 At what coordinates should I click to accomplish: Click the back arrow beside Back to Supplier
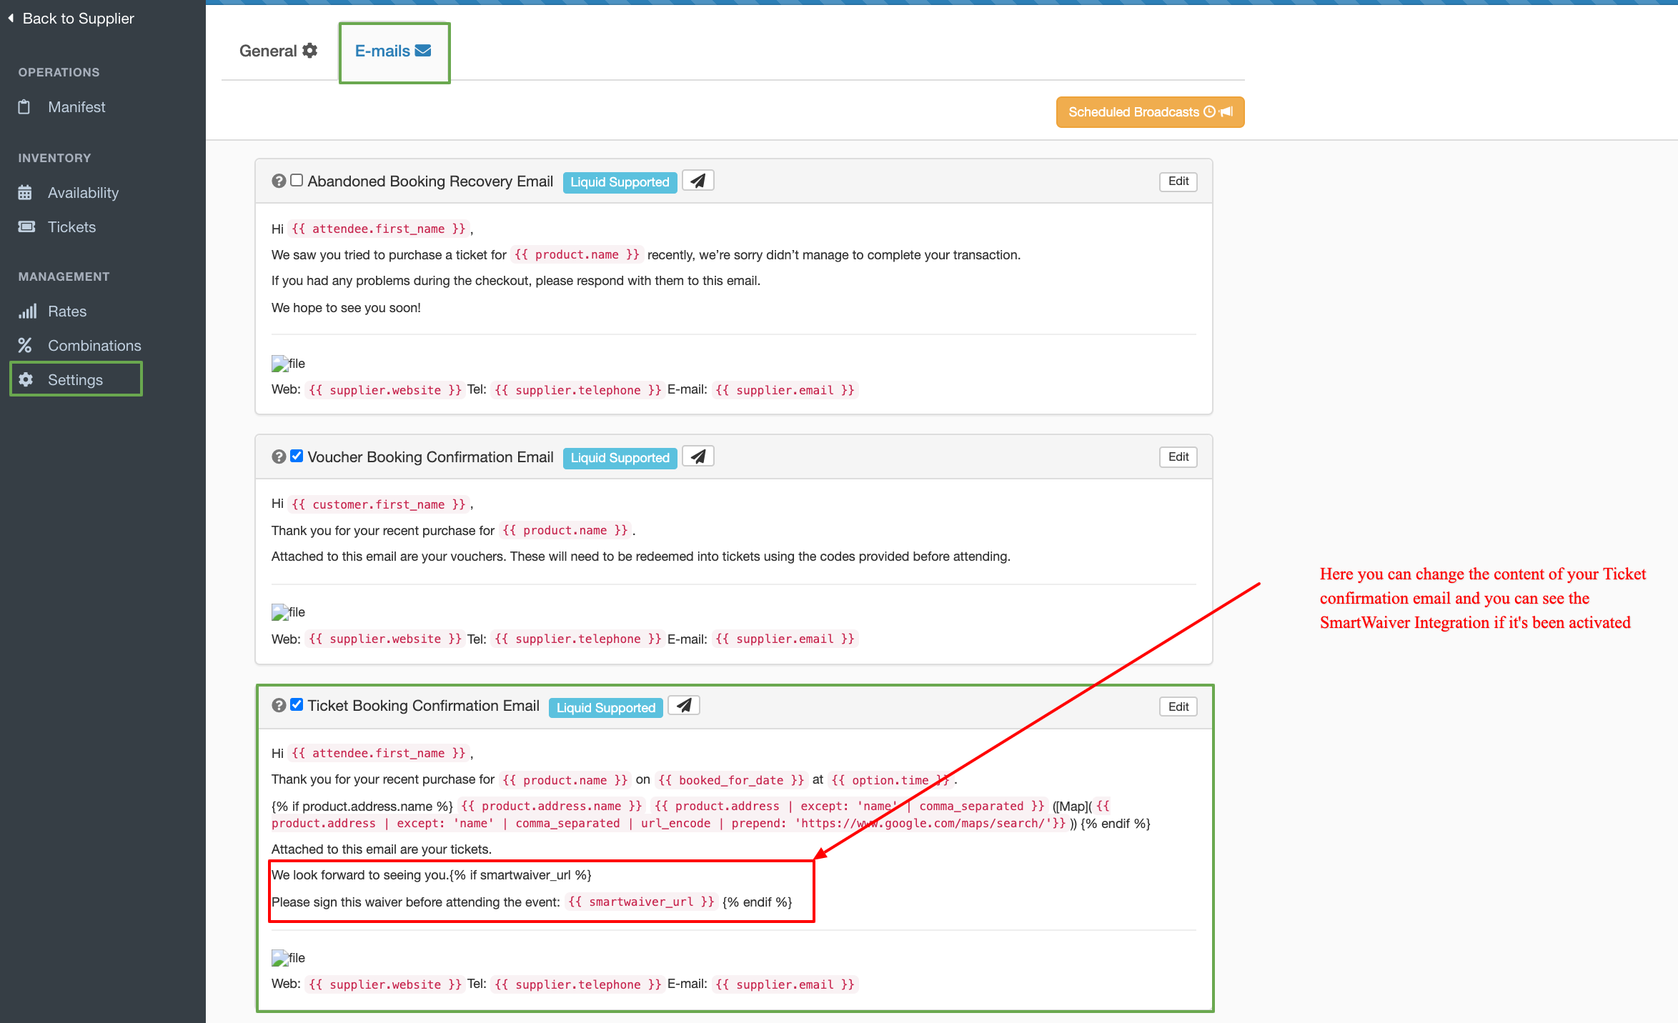click(11, 19)
